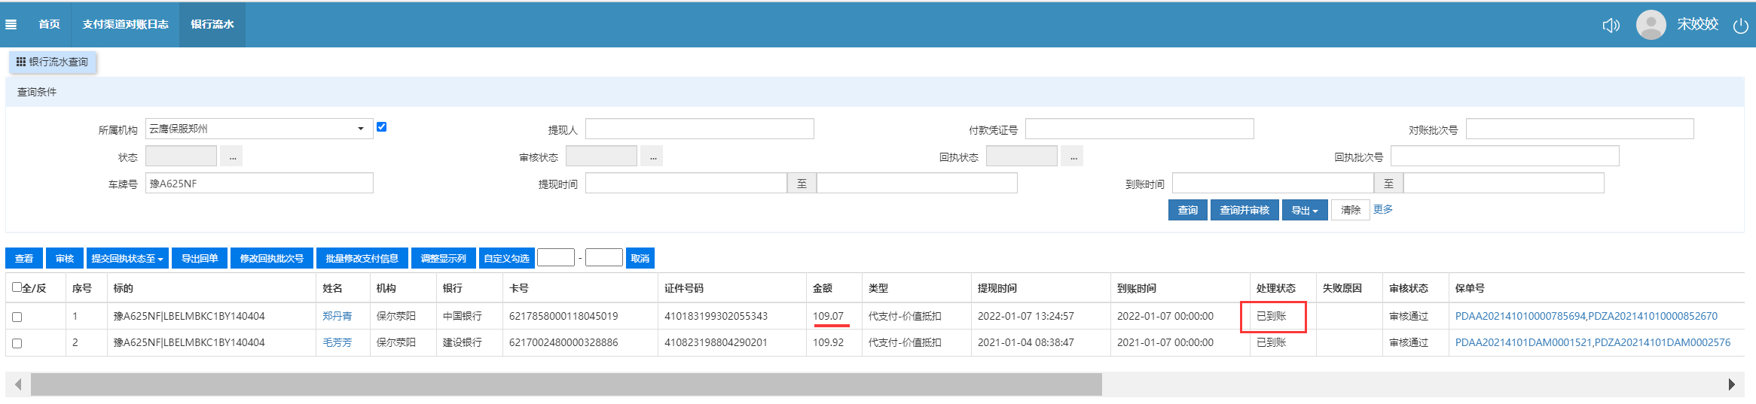Click the 银行流水查询 panel tab
Screen dimensions: 1756x404
point(53,62)
